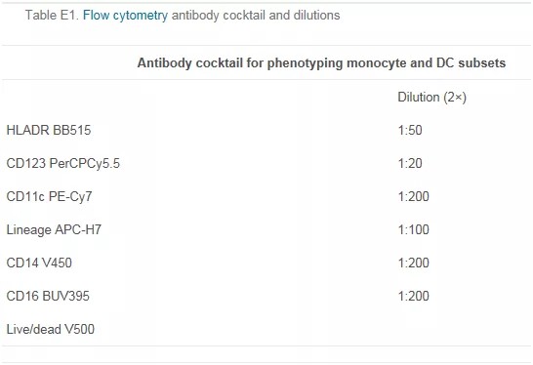This screenshot has width=533, height=365.
Task: Click the Antibody cocktail table heading
Action: coord(321,63)
